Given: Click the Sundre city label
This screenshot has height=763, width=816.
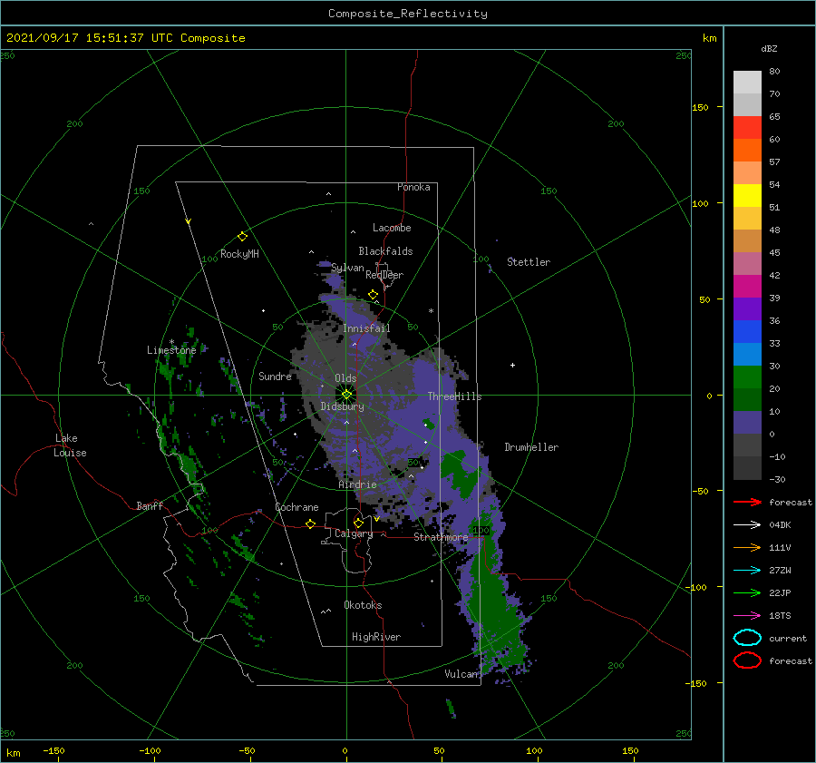Looking at the screenshot, I should [x=275, y=376].
